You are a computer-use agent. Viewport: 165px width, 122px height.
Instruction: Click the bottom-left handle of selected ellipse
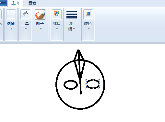pos(86,88)
